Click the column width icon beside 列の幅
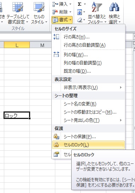Viewport: 135px width, 193px height. [x=56, y=54]
